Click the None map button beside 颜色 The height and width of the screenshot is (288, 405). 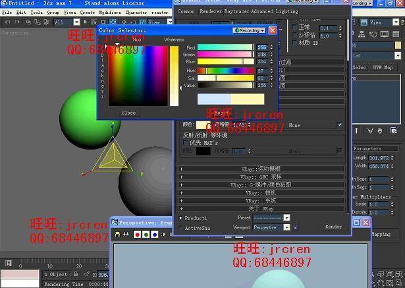[x=294, y=125]
